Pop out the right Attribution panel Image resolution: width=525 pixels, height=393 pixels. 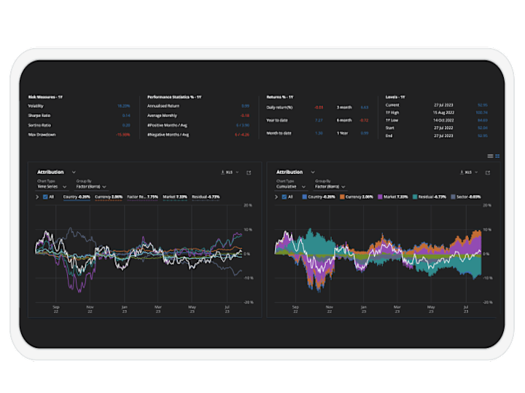coord(488,172)
